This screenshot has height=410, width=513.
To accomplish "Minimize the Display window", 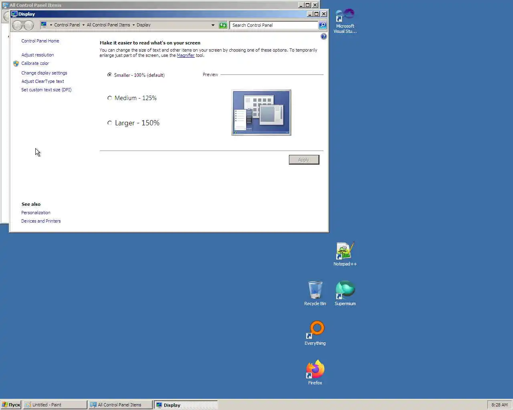I will [x=309, y=14].
